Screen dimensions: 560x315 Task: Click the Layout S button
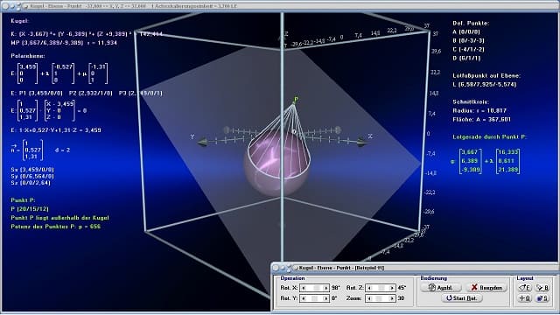(x=542, y=298)
